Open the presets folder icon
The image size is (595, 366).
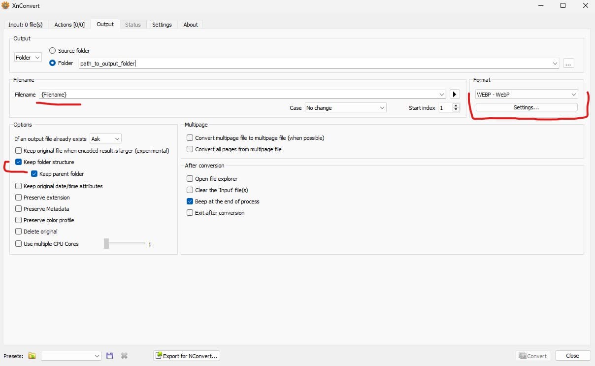point(32,356)
